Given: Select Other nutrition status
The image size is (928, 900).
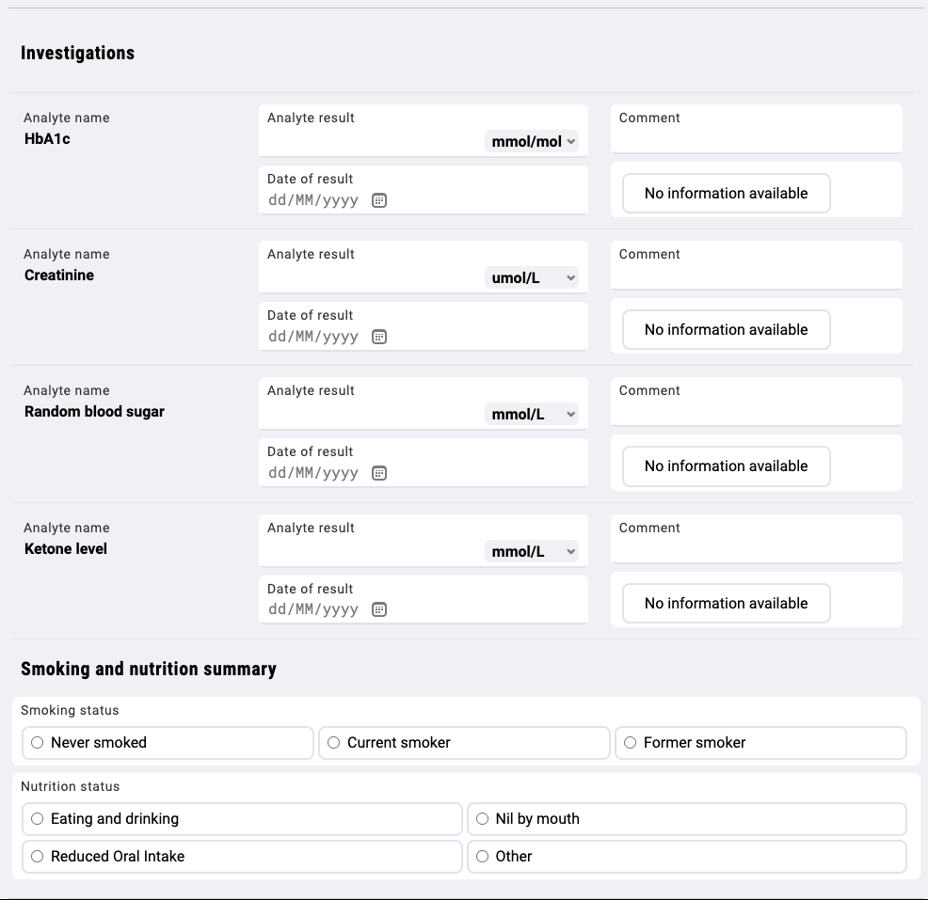Looking at the screenshot, I should pyautogui.click(x=481, y=856).
